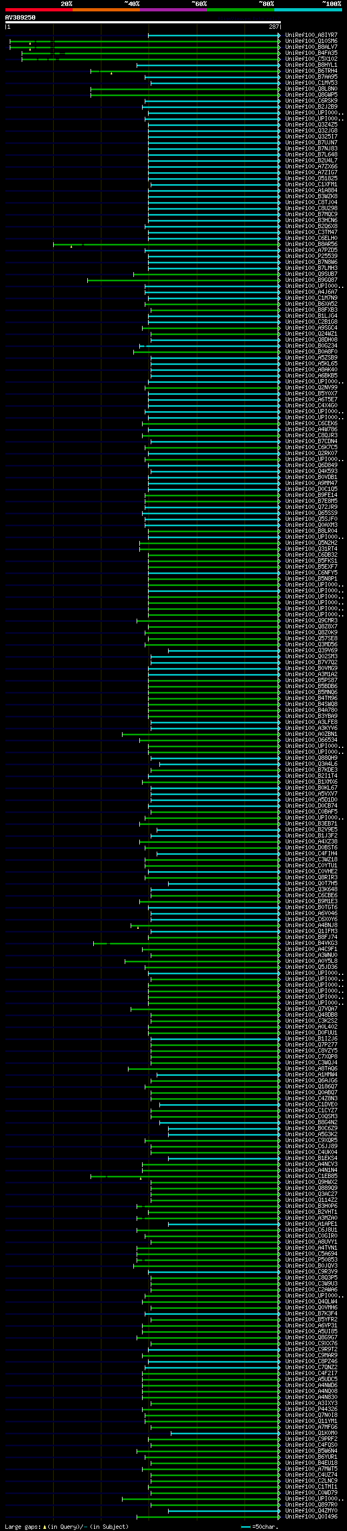Click the green alignment bar for UniRef100_Q8GWP5
This screenshot has height=1531, width=347.
click(x=185, y=95)
